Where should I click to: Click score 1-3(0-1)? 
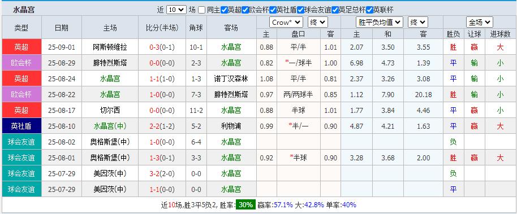(x=162, y=158)
